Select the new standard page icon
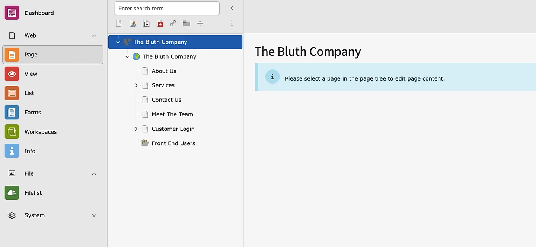Image resolution: width=536 pixels, height=247 pixels. (118, 23)
